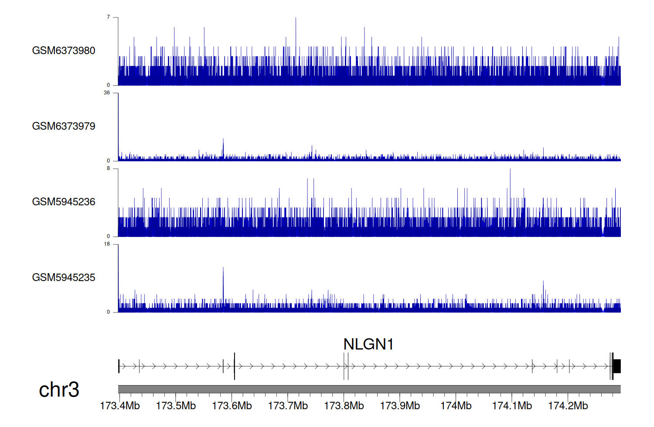Select the 173.5Mb tick label
654x427 pixels.
tap(176, 406)
